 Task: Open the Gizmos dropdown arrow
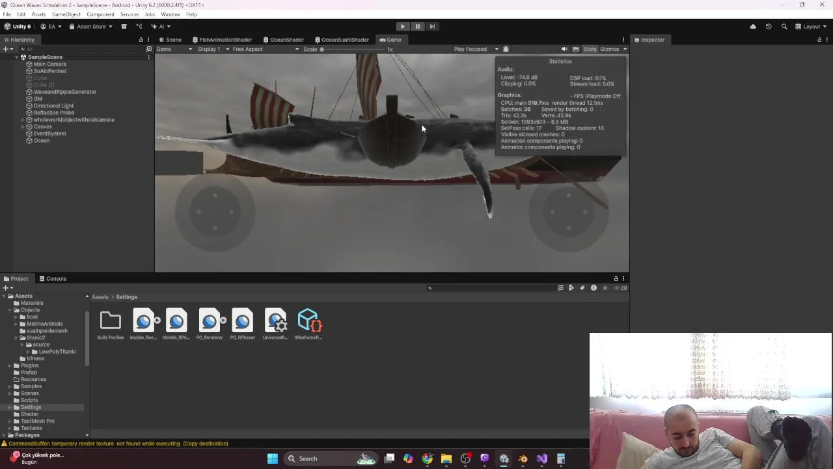pos(625,50)
